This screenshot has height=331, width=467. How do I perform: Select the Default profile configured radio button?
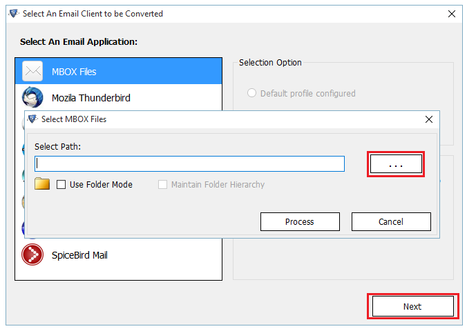pos(251,93)
